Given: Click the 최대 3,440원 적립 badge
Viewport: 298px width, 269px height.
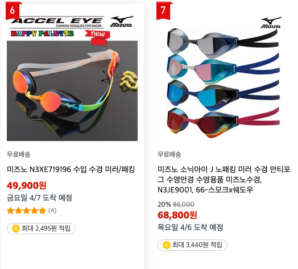Looking at the screenshot, I should coord(192,245).
